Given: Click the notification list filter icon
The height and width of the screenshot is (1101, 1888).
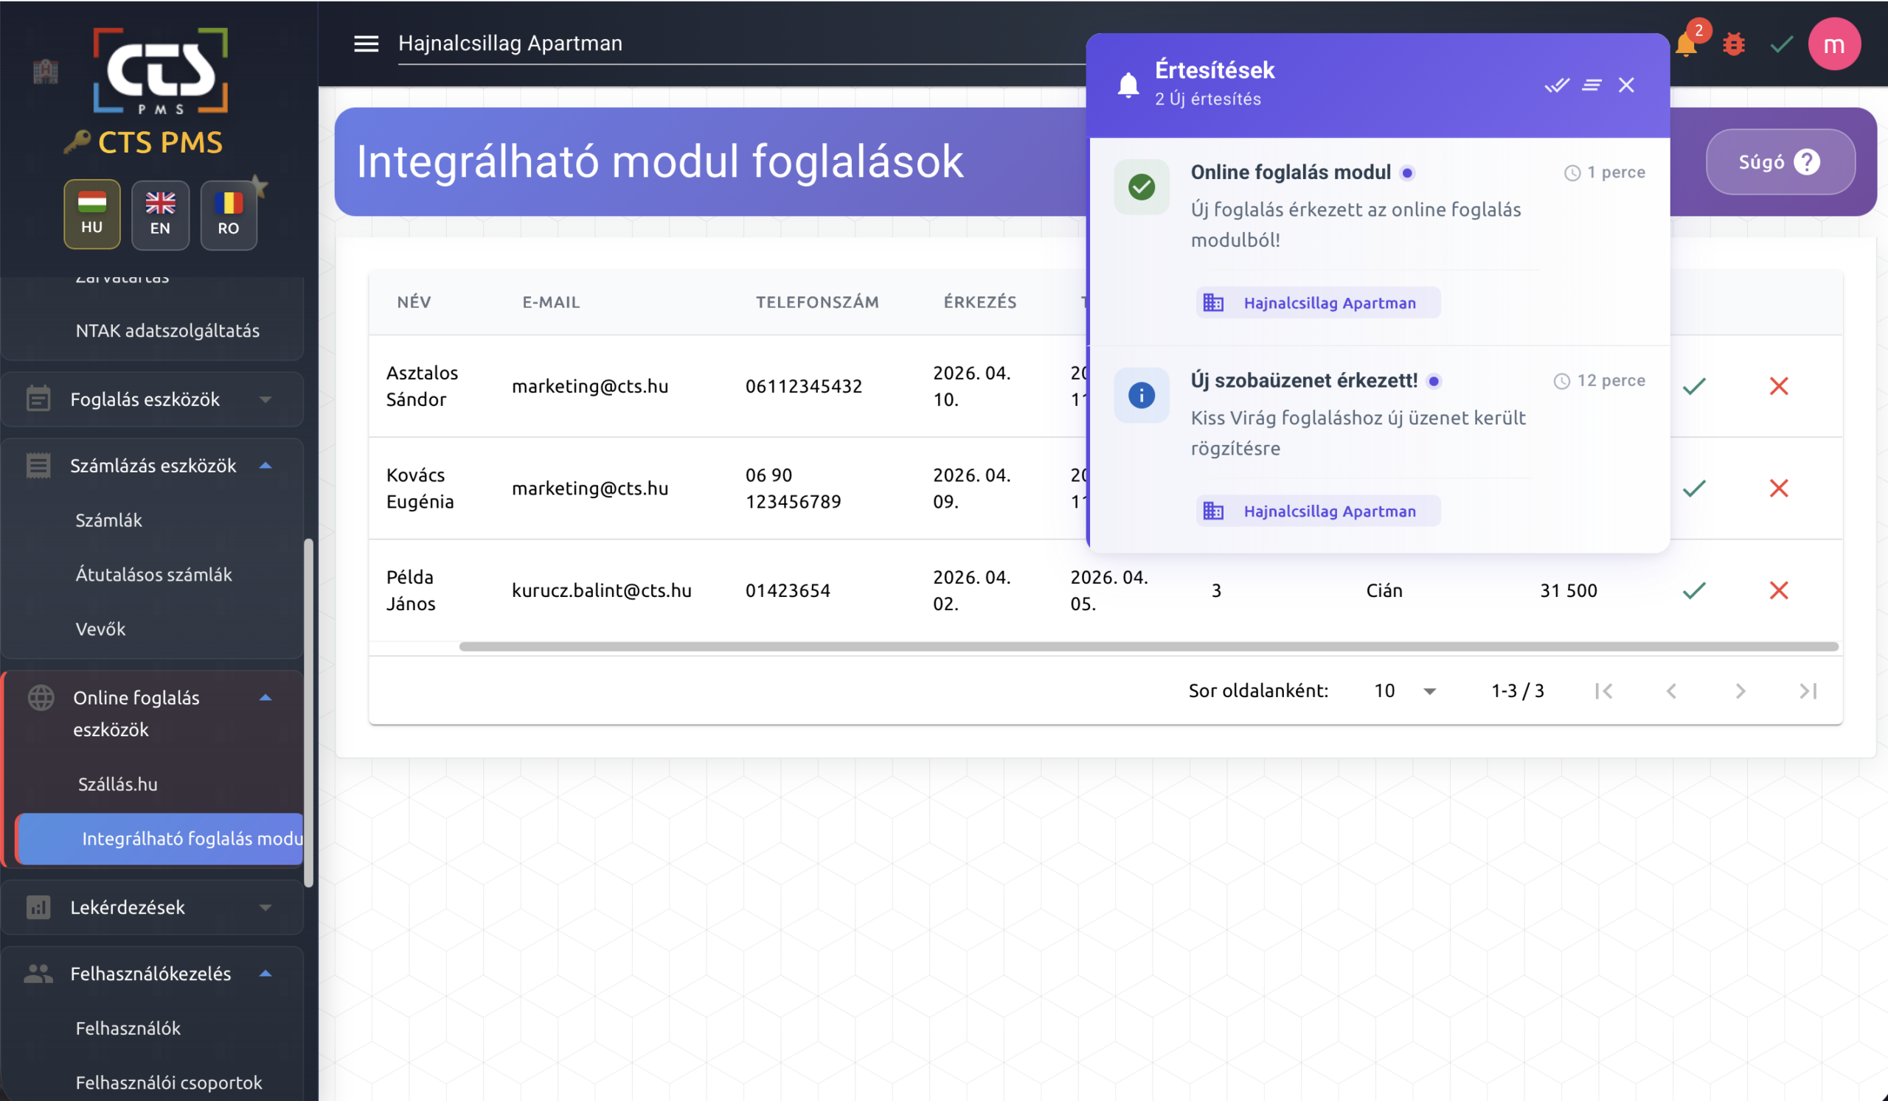Looking at the screenshot, I should coord(1592,85).
